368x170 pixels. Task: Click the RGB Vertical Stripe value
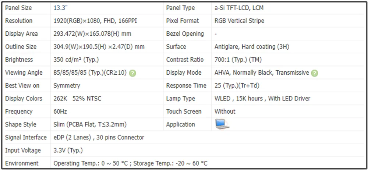pos(239,21)
